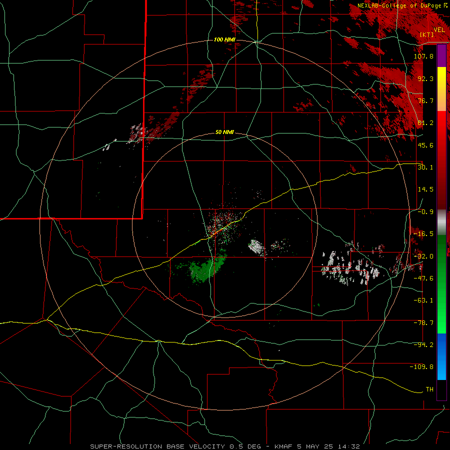Click the 45.6 legend value

pyautogui.click(x=425, y=145)
